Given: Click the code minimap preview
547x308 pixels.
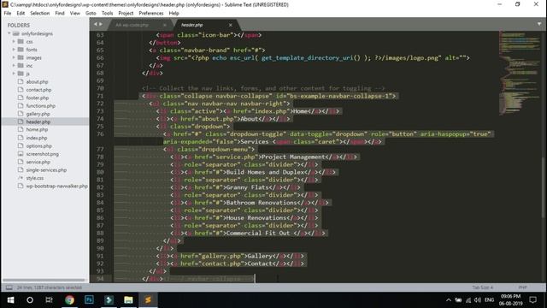Looking at the screenshot, I should click(519, 74).
